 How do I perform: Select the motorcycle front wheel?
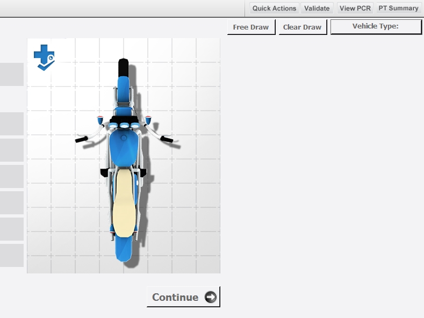click(x=123, y=68)
